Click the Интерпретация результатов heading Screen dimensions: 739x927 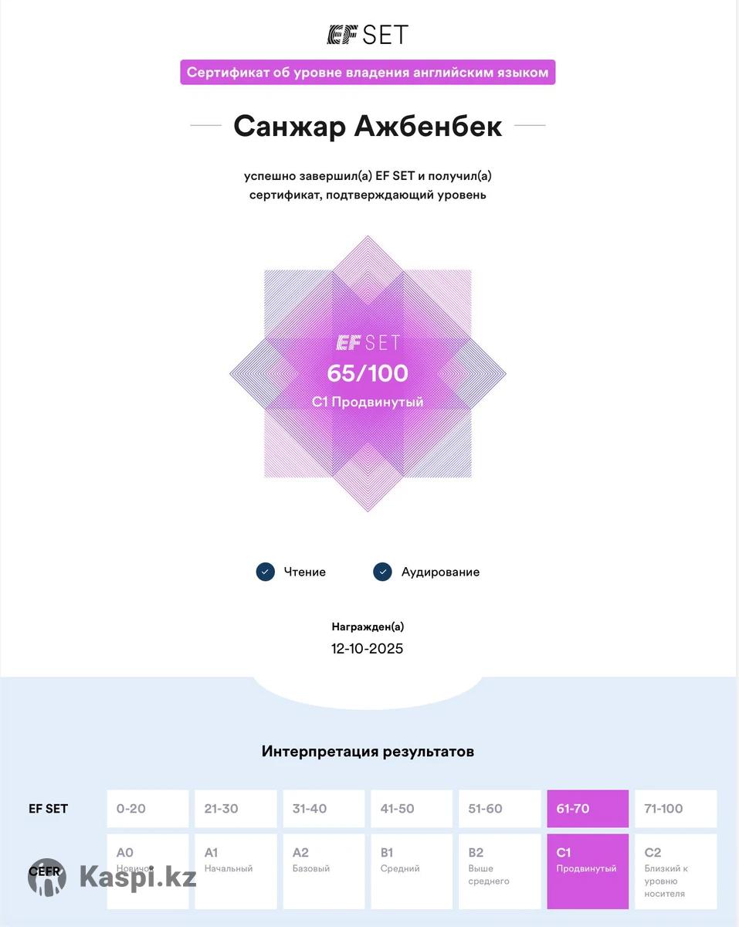pyautogui.click(x=368, y=751)
